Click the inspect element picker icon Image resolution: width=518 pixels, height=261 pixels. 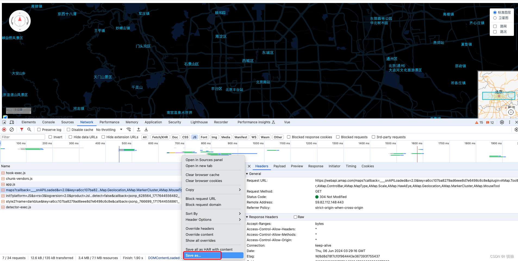(x=4, y=122)
